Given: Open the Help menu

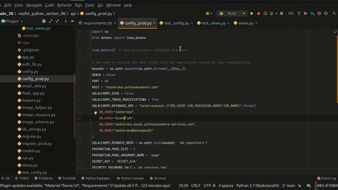Looking at the screenshot, I should click(x=128, y=5).
